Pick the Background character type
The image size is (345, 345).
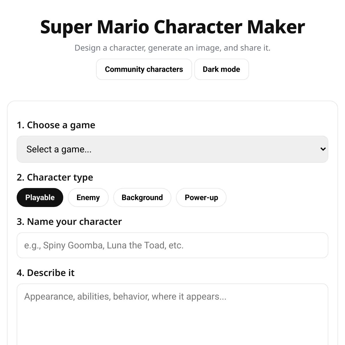pos(142,198)
